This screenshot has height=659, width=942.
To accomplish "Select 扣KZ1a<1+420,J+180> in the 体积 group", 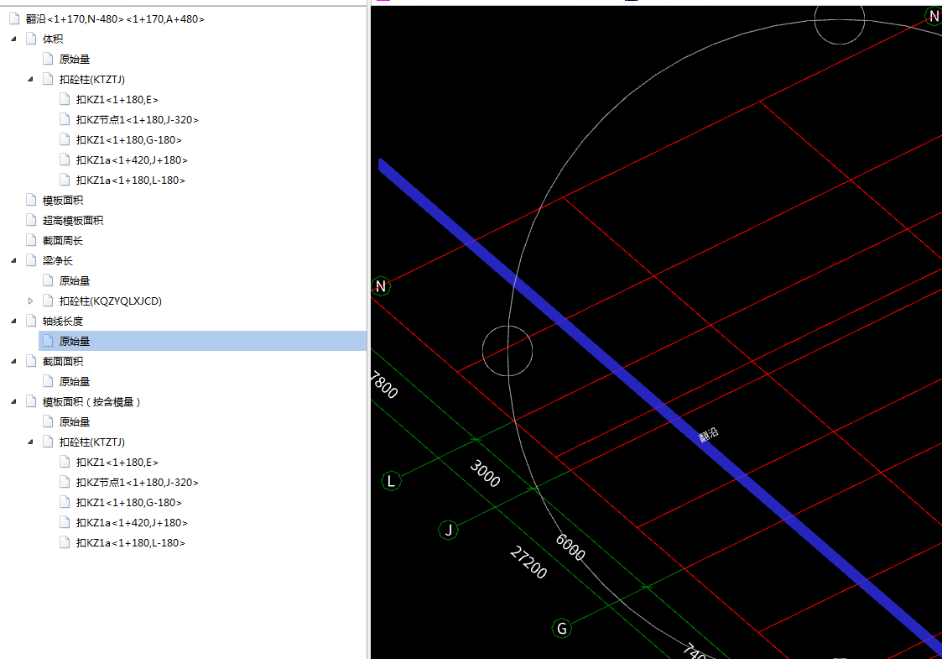I will [x=132, y=160].
